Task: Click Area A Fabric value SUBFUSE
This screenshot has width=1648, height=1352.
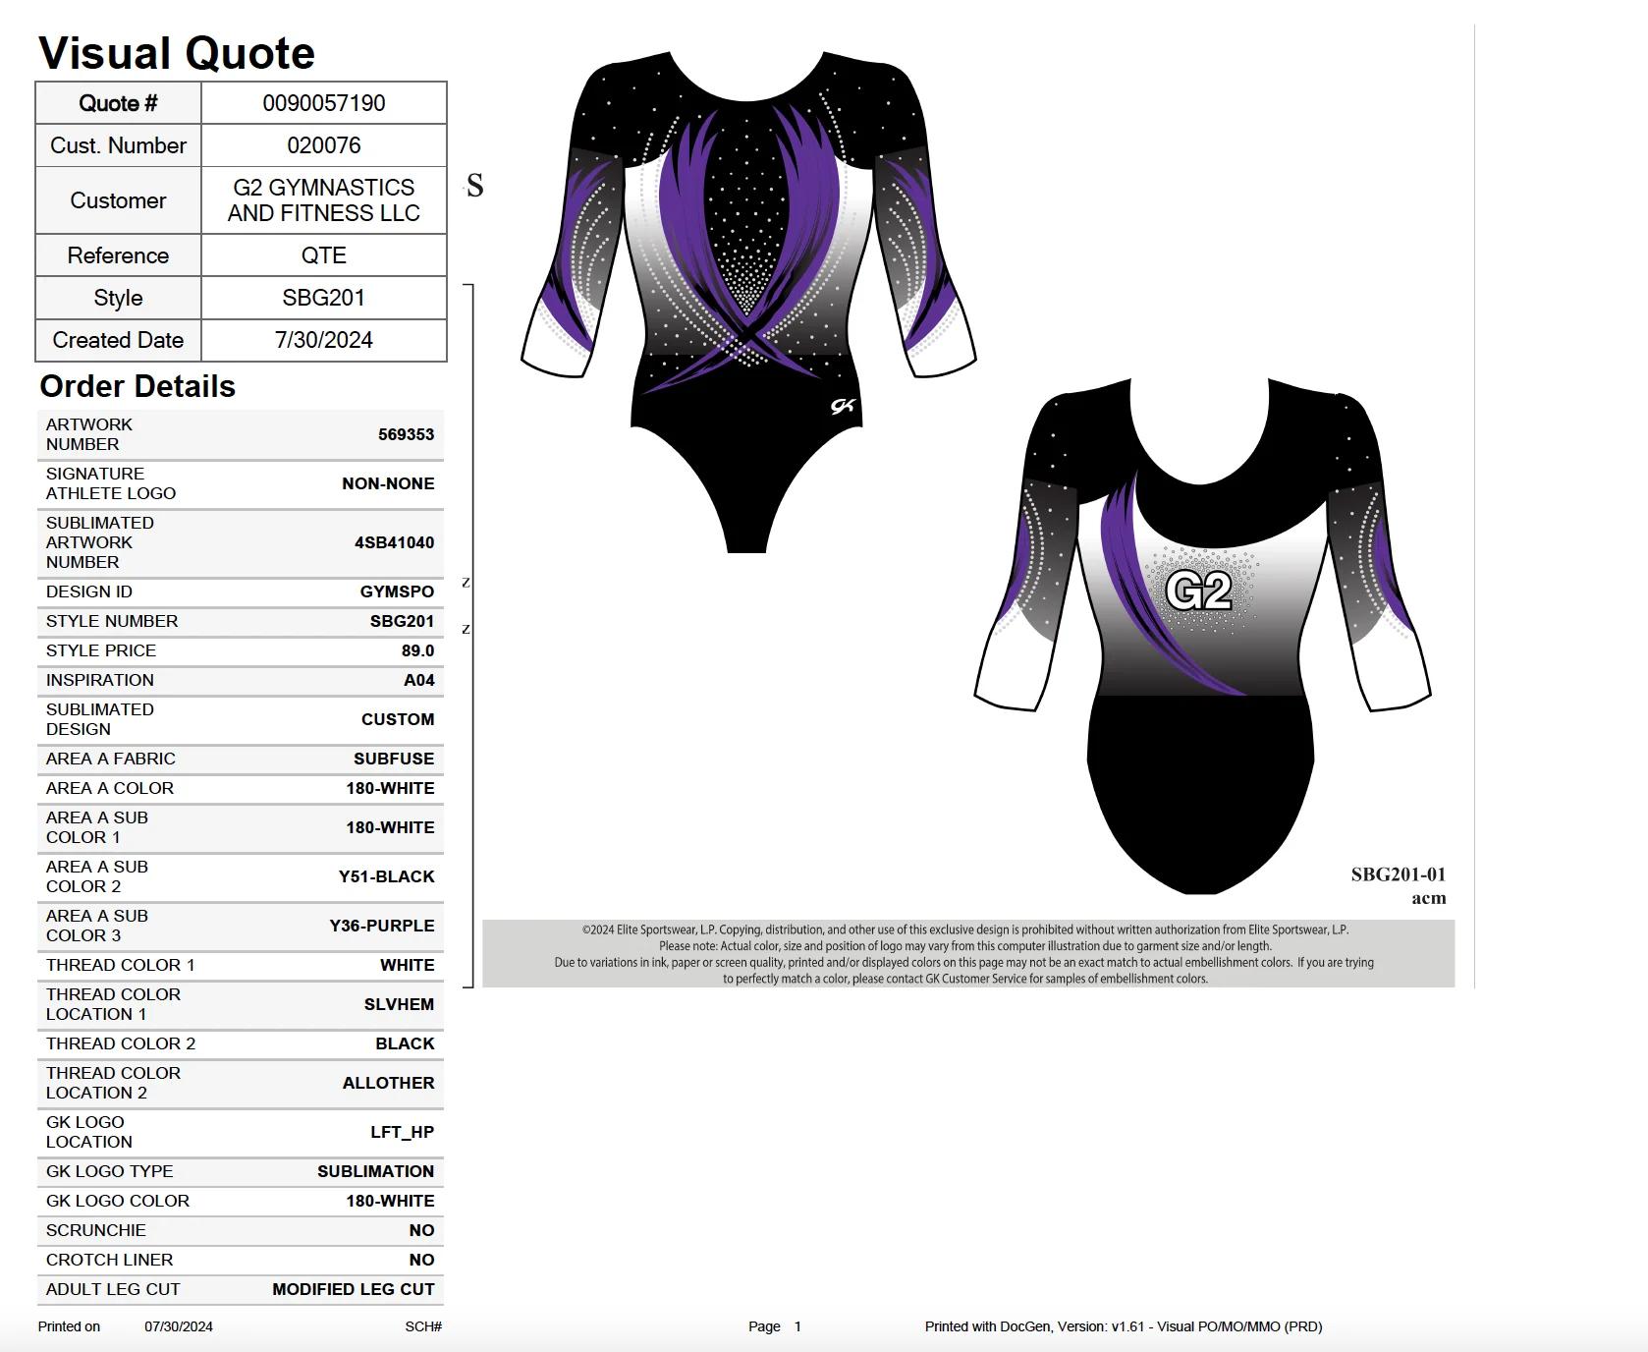Action: pos(394,759)
